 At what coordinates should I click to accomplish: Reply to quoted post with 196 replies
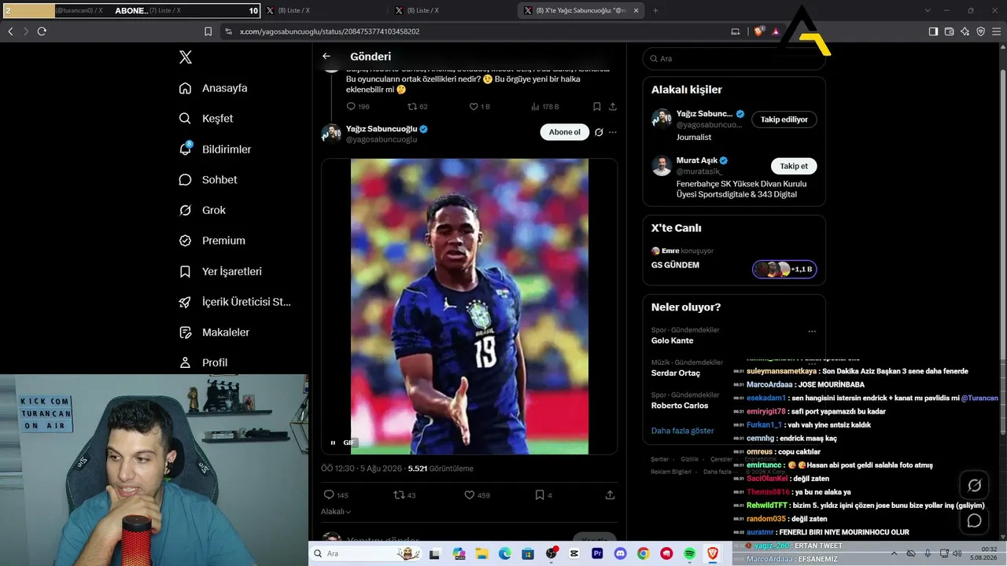coord(358,106)
